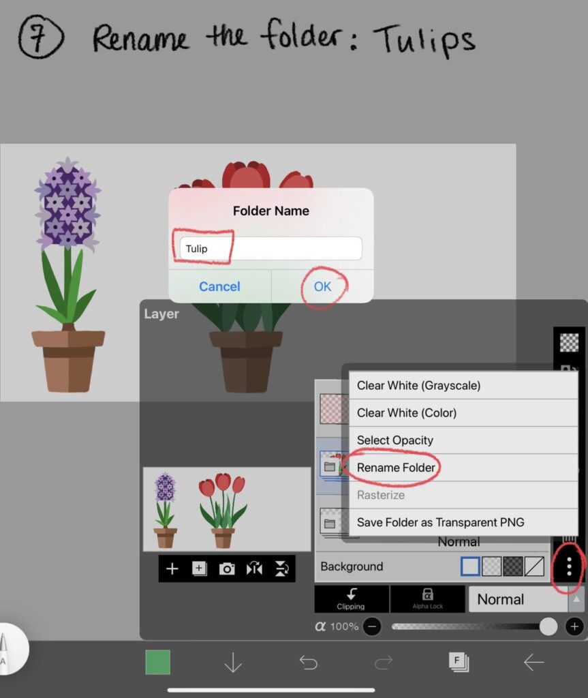
Task: Tap the back arrow in bottom toolbar
Action: [x=533, y=662]
